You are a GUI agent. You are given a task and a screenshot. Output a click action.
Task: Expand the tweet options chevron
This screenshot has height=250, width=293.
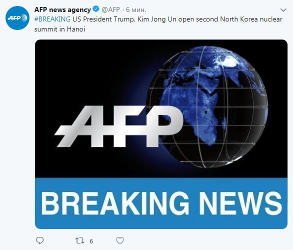[x=283, y=9]
